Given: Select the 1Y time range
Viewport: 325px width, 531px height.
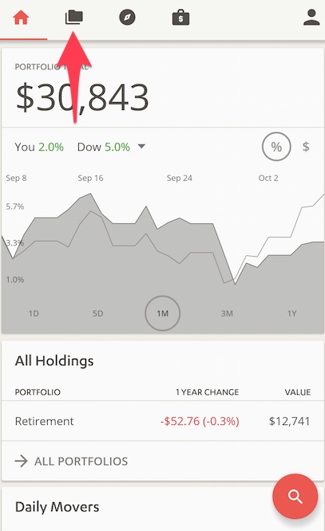Looking at the screenshot, I should click(291, 313).
